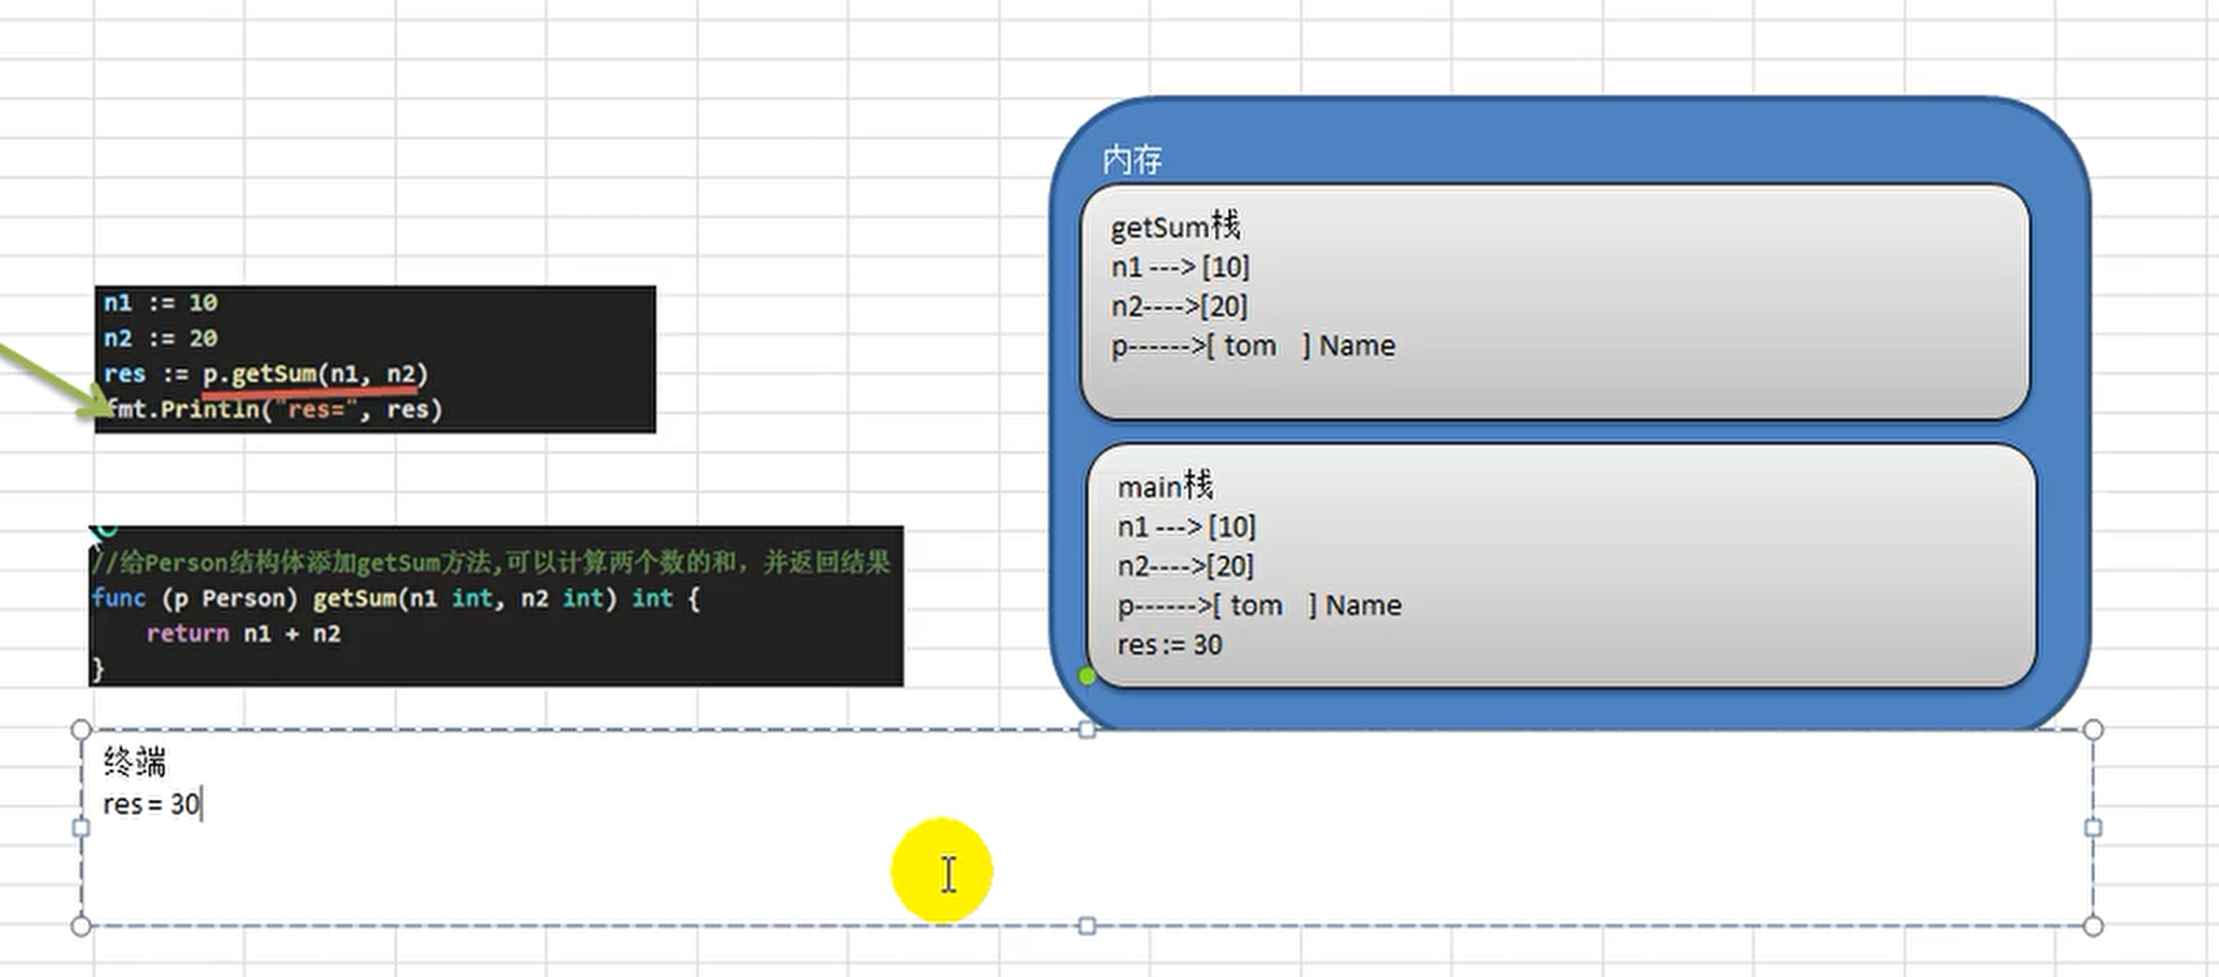Click the 'func (p Person) getSum' signature line

pos(396,598)
